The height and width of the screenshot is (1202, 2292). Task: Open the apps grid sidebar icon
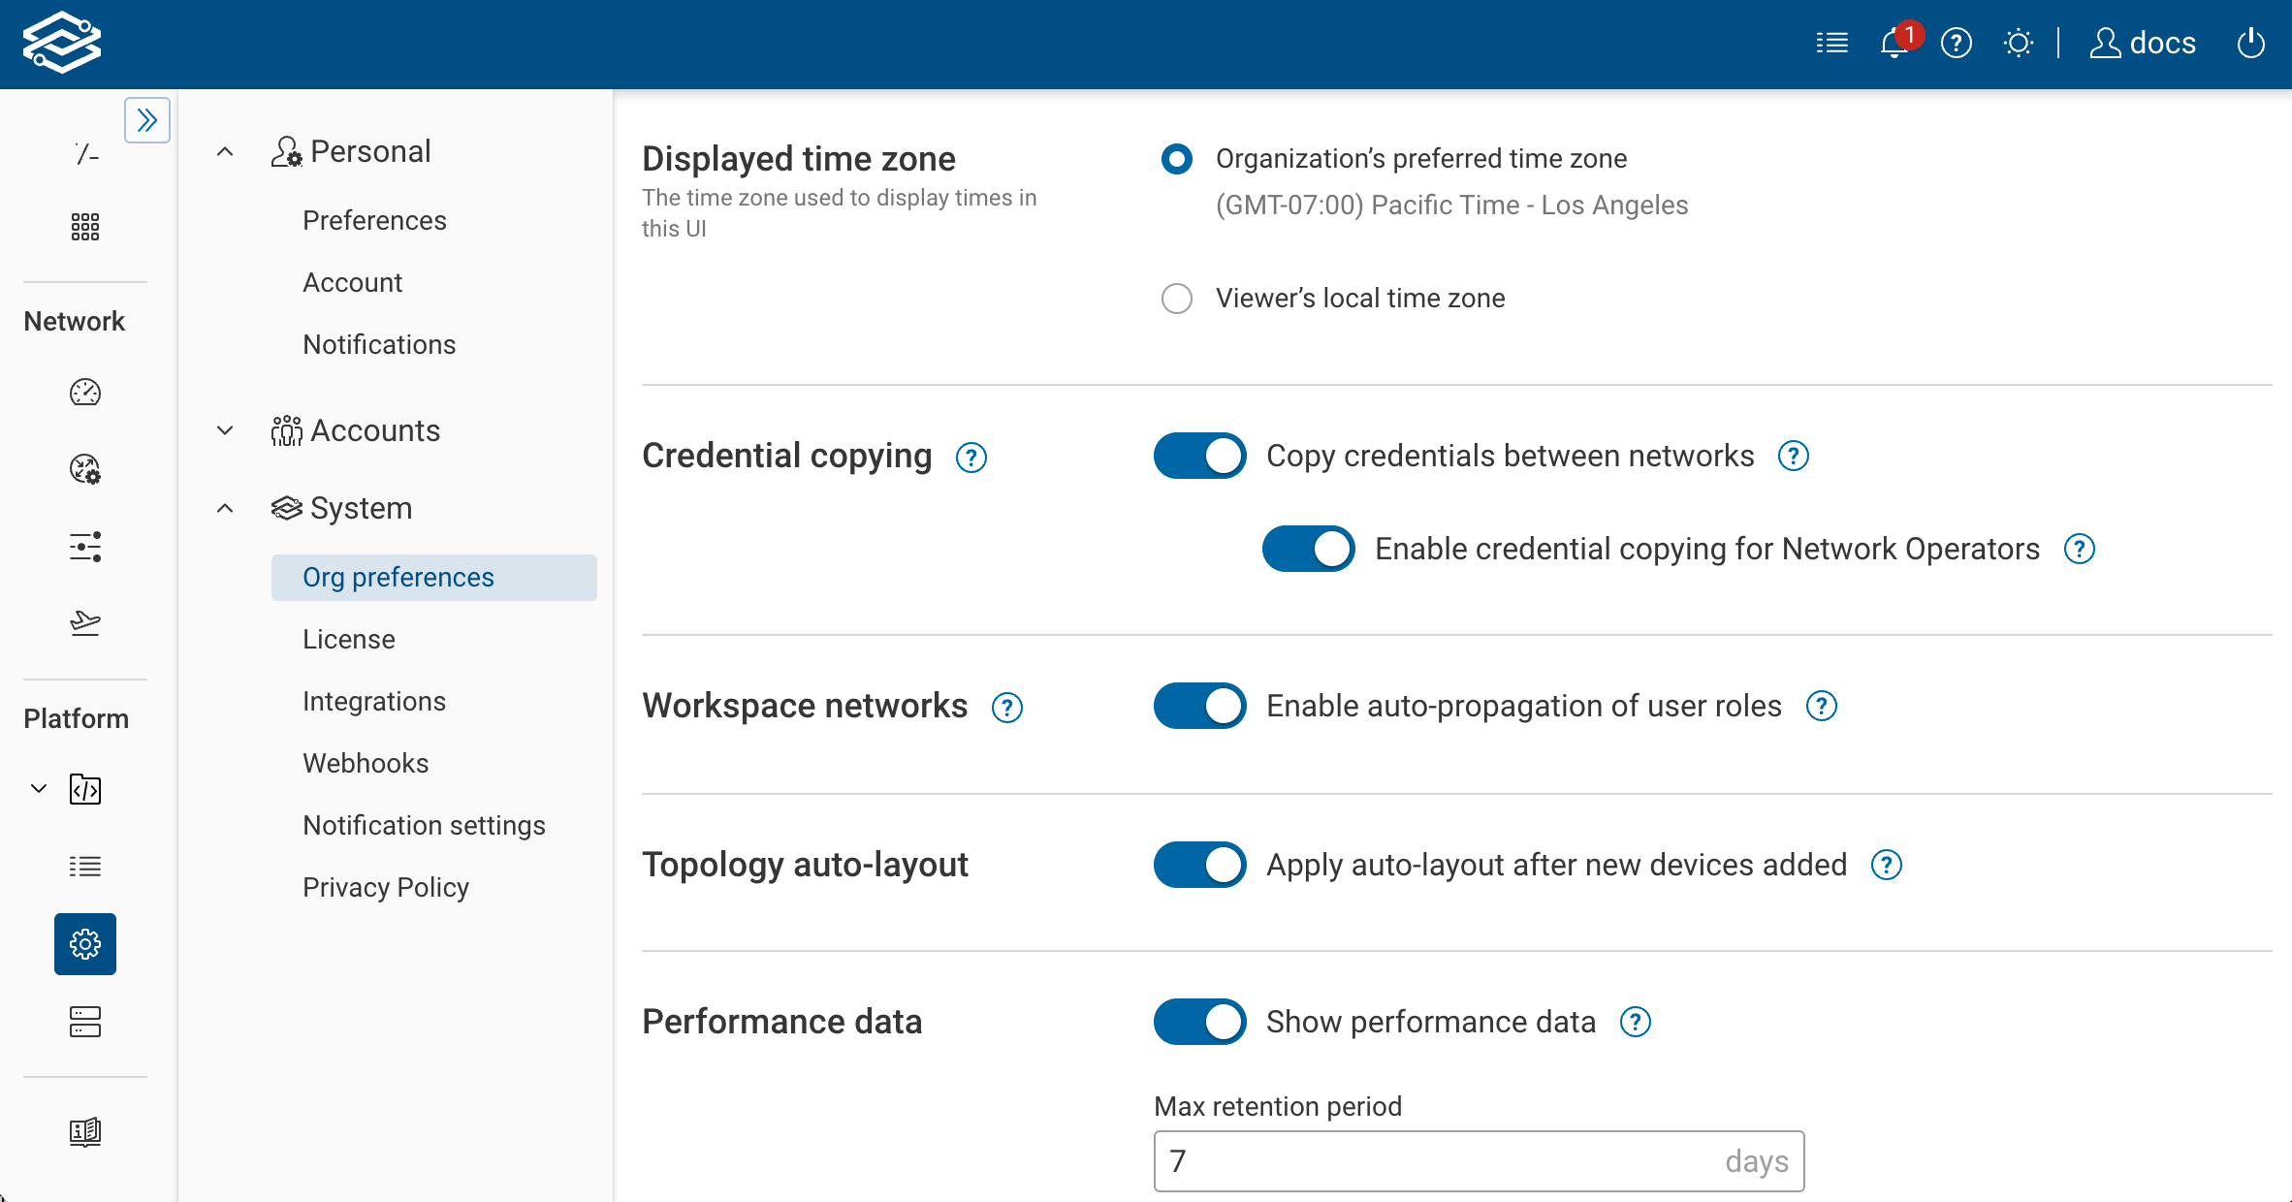coord(85,227)
